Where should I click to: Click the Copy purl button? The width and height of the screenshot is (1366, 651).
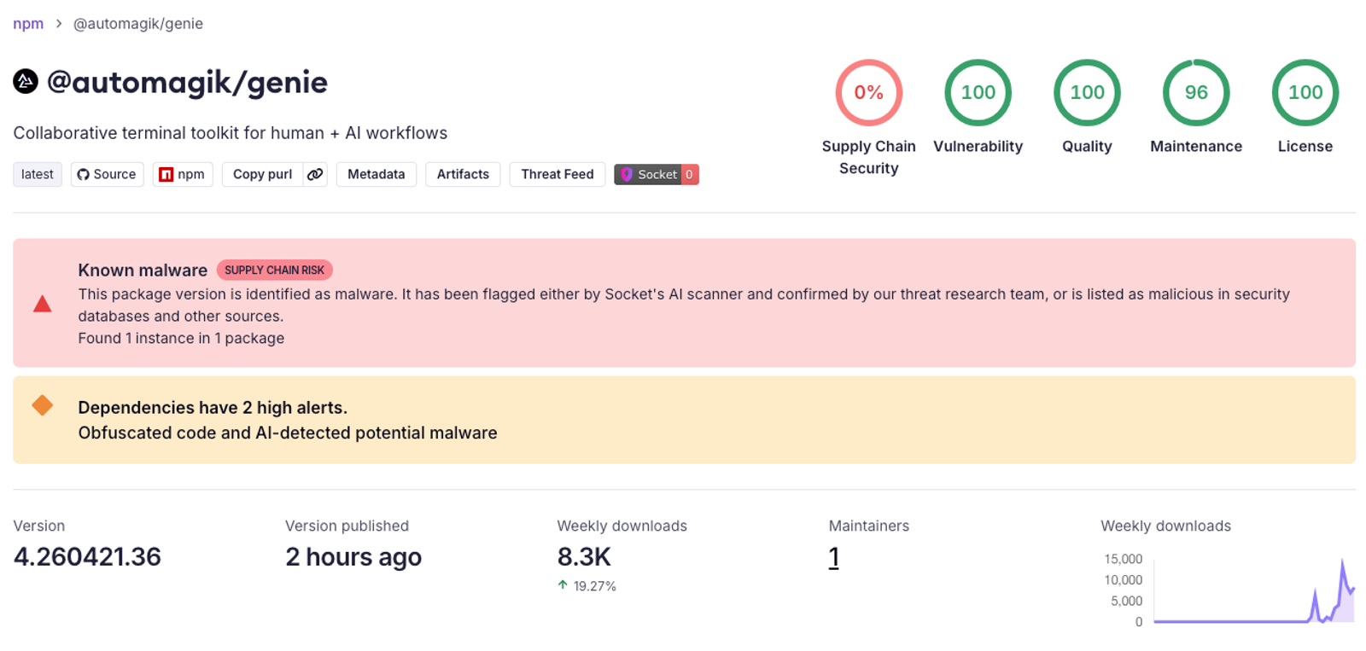tap(262, 174)
